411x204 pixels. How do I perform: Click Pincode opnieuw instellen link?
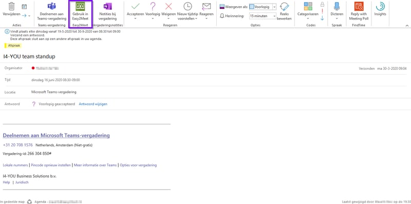[x=51, y=165]
